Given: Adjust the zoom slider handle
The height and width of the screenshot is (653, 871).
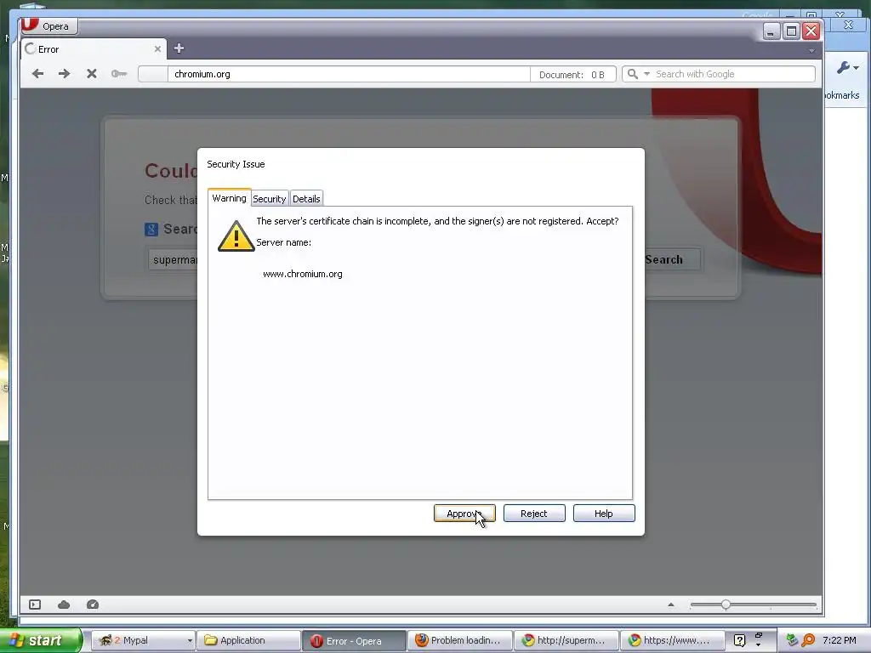Looking at the screenshot, I should tap(726, 605).
